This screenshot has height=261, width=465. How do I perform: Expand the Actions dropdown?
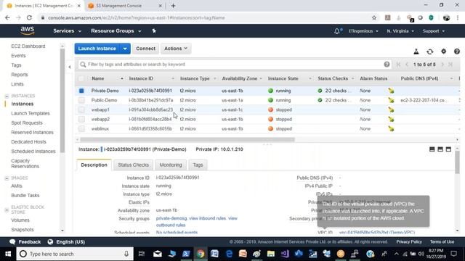tap(176, 49)
